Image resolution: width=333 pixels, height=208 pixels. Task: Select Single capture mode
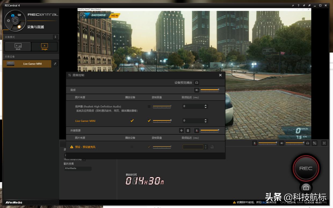44,47
